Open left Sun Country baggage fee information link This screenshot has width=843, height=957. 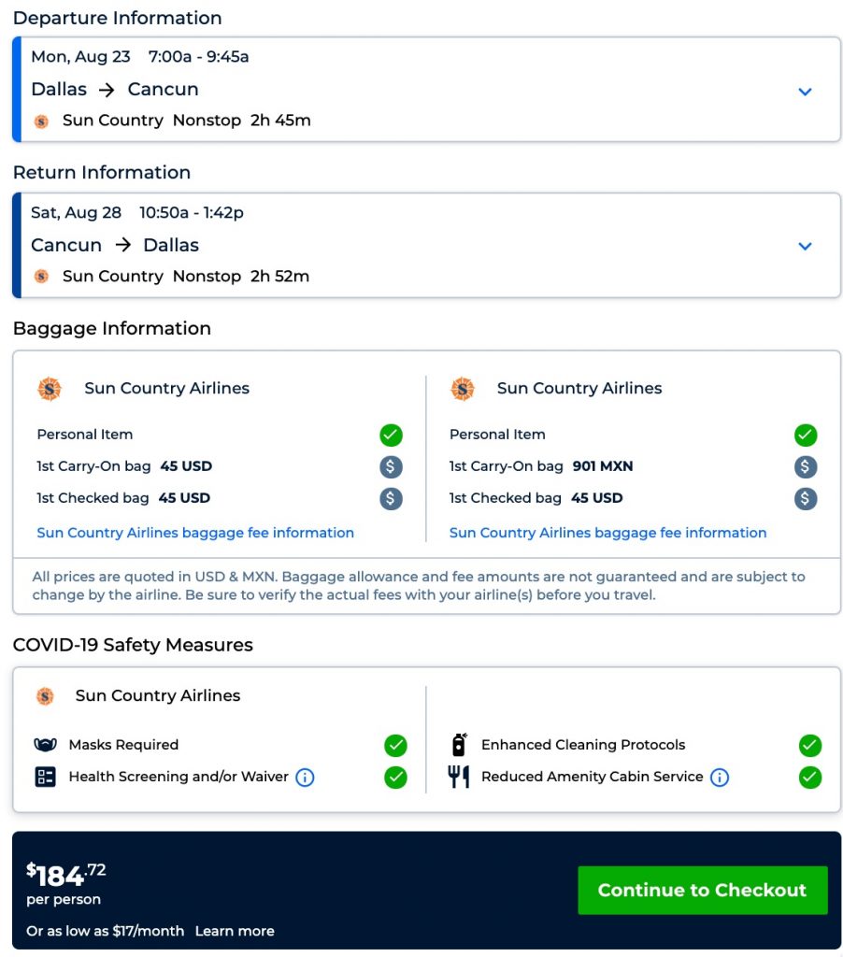coord(195,533)
